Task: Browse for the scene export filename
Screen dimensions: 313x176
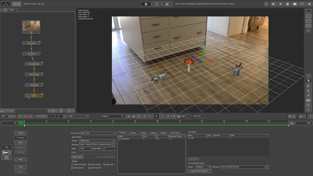Action: tap(113, 144)
